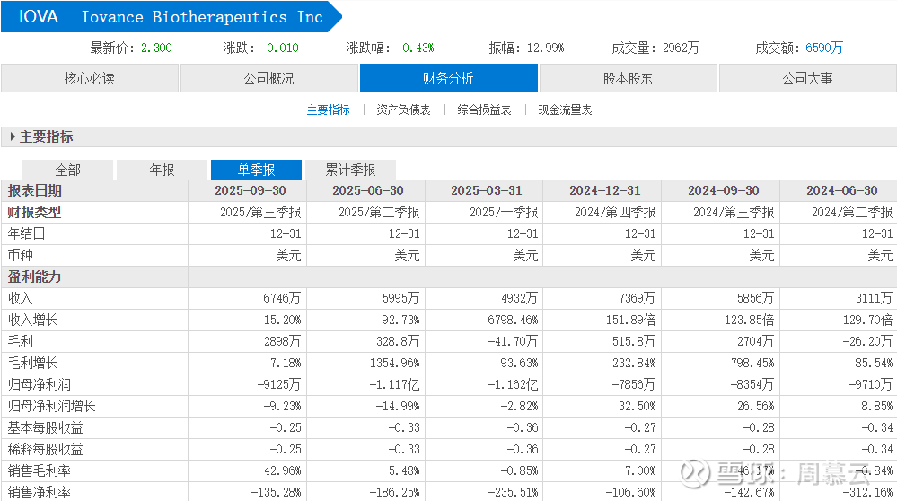Click the 归母净利润增长 row label
The image size is (897, 501).
click(x=51, y=406)
